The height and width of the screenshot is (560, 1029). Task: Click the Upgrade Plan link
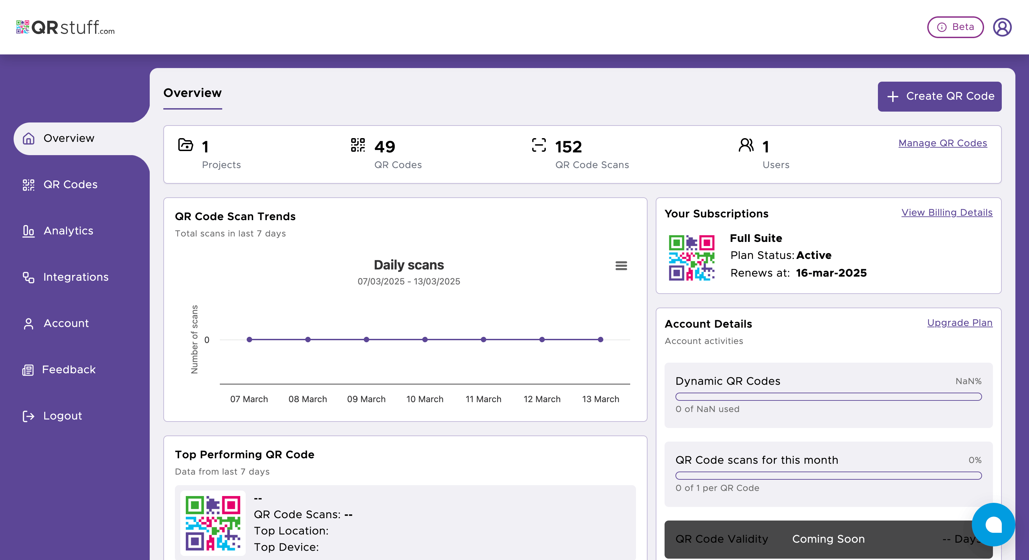click(x=960, y=323)
